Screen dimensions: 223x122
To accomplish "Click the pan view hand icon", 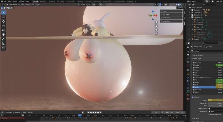I will 156,26.
